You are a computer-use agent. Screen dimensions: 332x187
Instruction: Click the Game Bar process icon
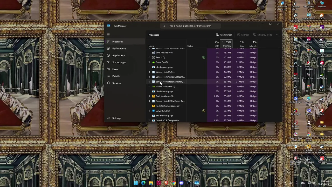[154, 62]
